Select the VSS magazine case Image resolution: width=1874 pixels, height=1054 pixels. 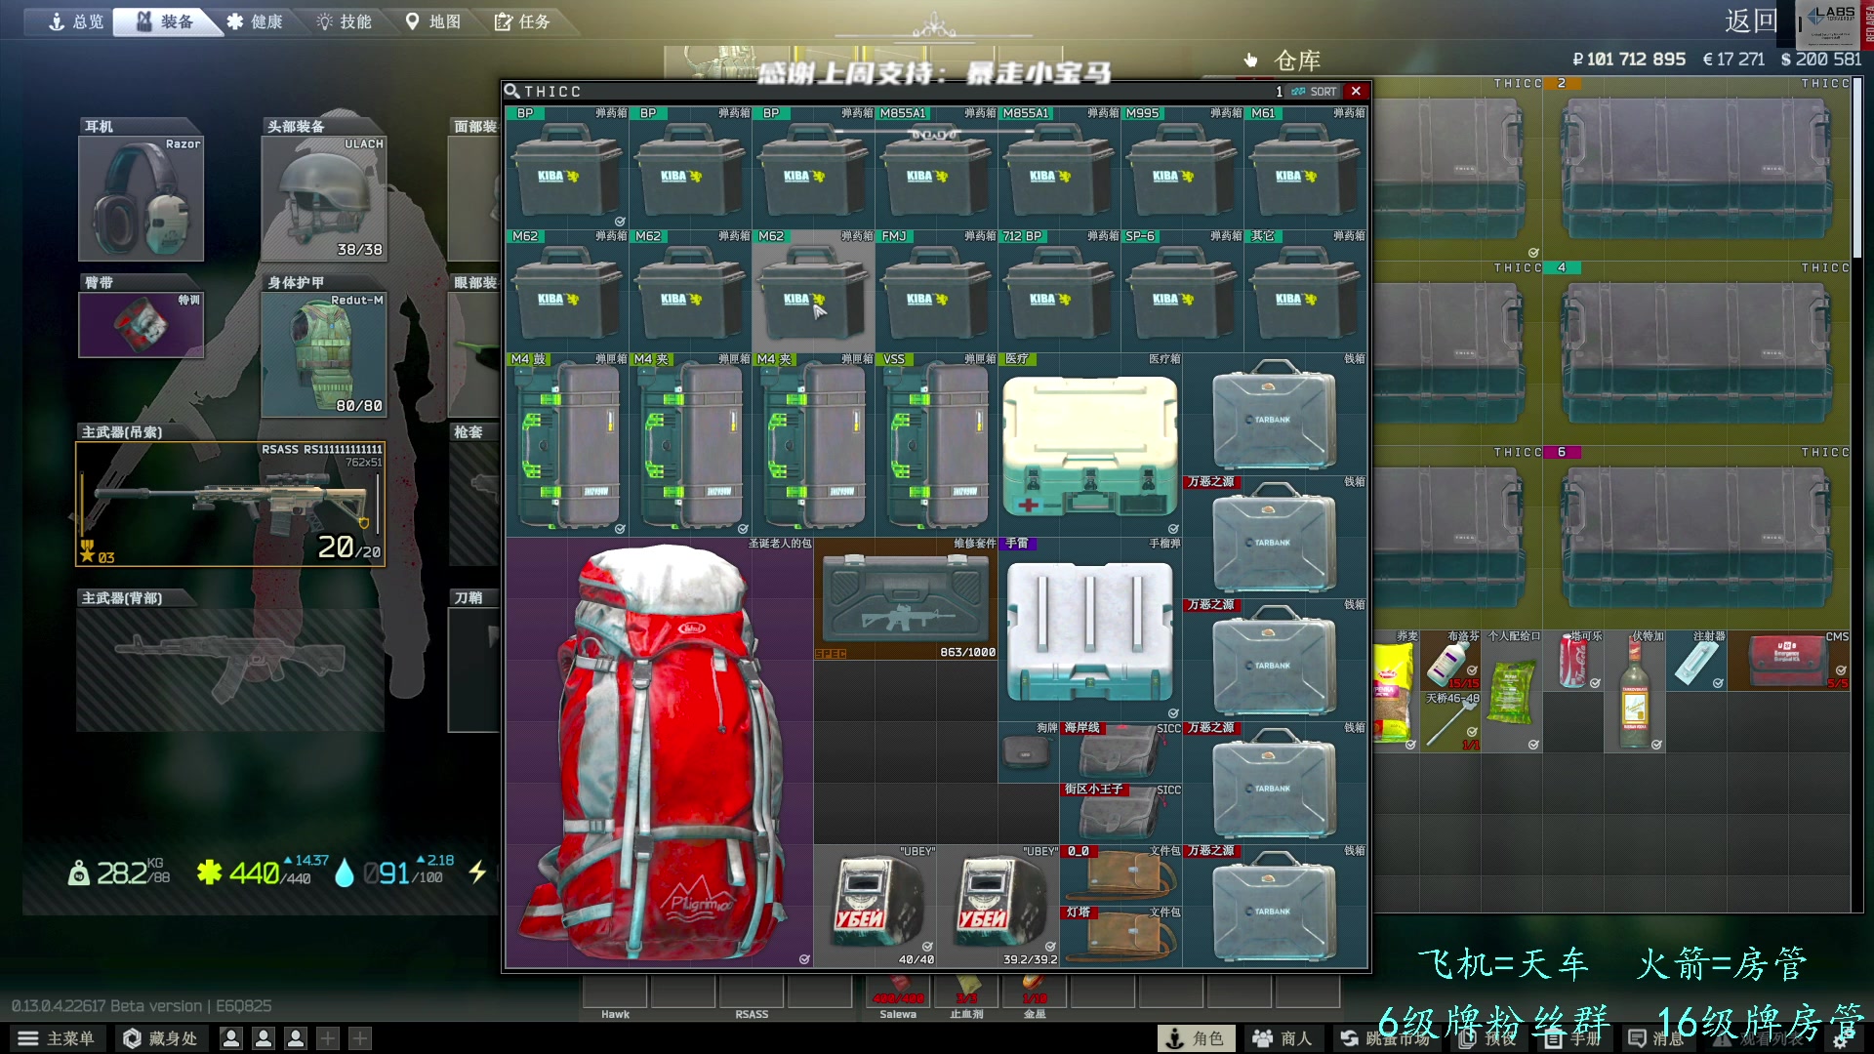point(936,444)
